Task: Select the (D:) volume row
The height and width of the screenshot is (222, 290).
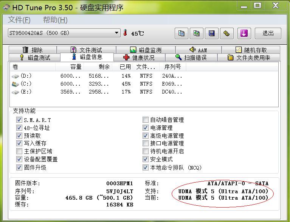Action: coord(98,76)
